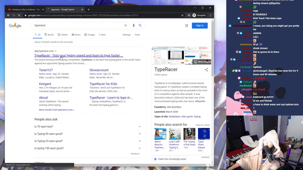The height and width of the screenshot is (170, 303).
Task: Open the media control icon in toolbar
Action: pos(188,15)
